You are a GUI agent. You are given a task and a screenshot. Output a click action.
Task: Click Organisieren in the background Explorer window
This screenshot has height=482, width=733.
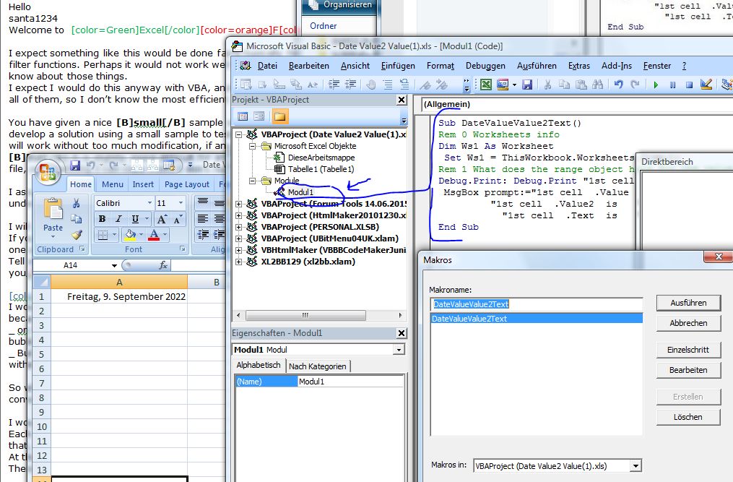click(x=340, y=6)
